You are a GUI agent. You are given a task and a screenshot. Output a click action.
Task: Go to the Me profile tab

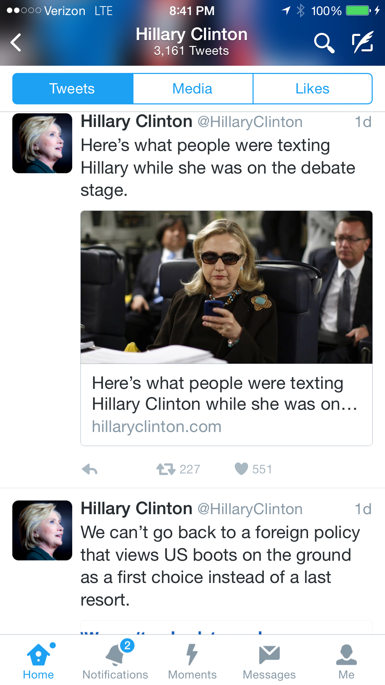coord(346,660)
